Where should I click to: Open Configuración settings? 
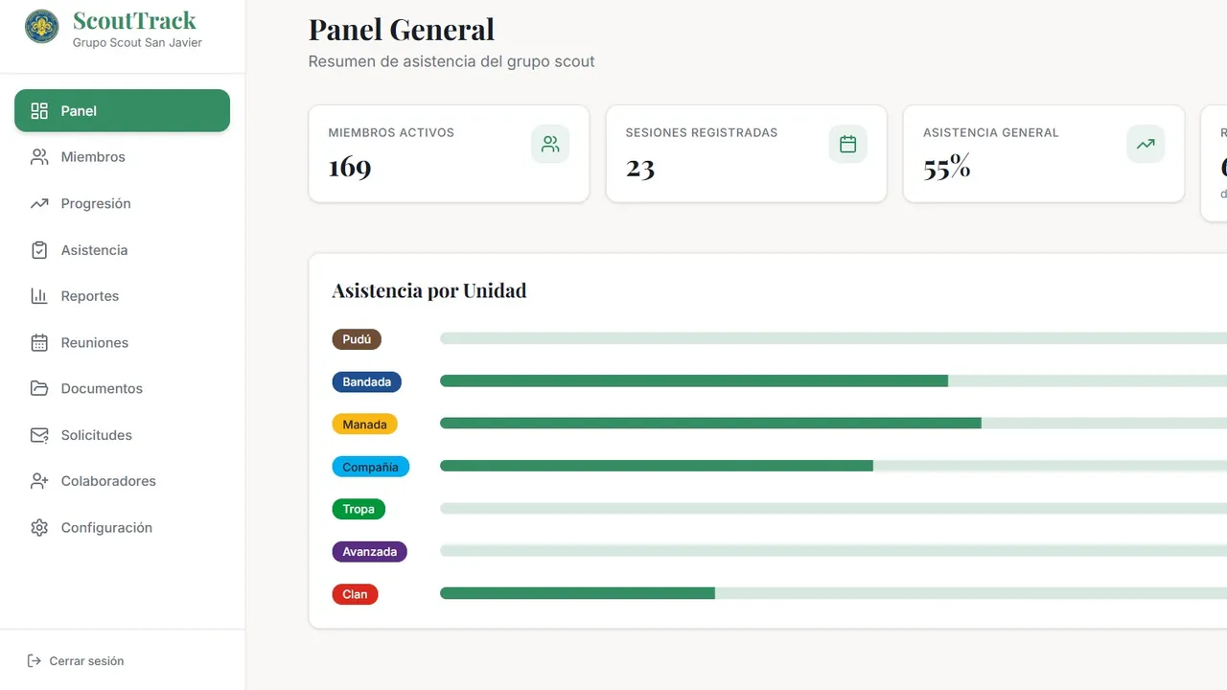point(122,527)
